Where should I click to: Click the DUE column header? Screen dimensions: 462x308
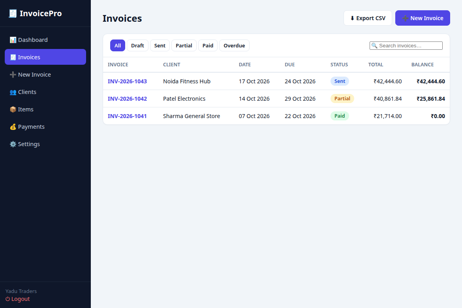[x=289, y=64]
